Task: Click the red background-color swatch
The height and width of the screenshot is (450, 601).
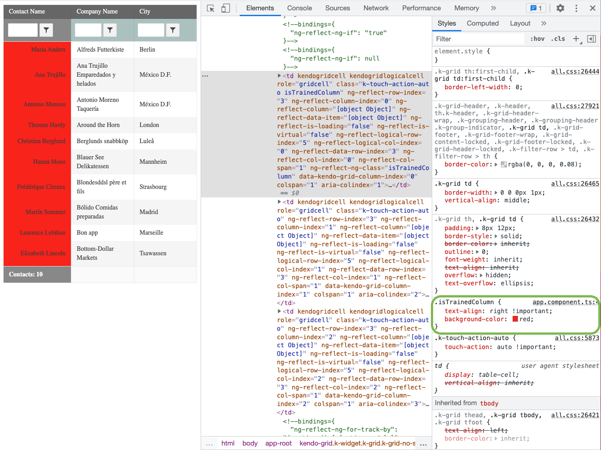Action: [x=515, y=319]
